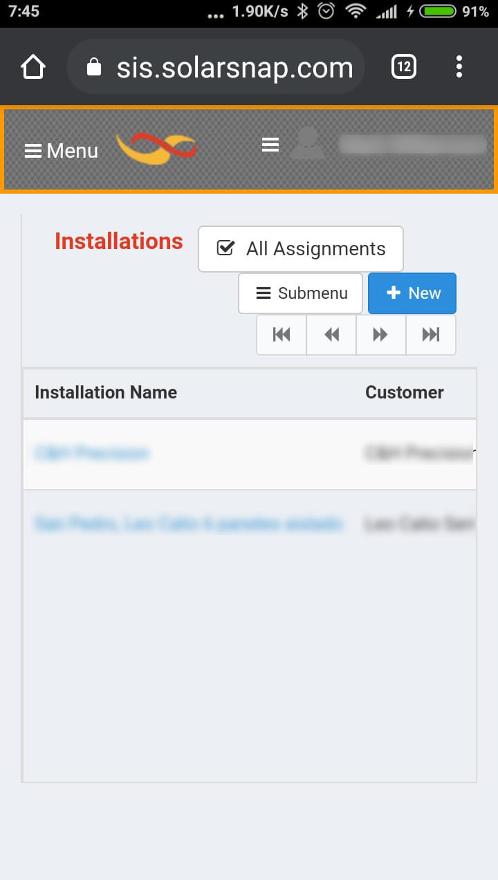Tap the sis.solarsnap.com address bar
498x880 pixels.
234,68
